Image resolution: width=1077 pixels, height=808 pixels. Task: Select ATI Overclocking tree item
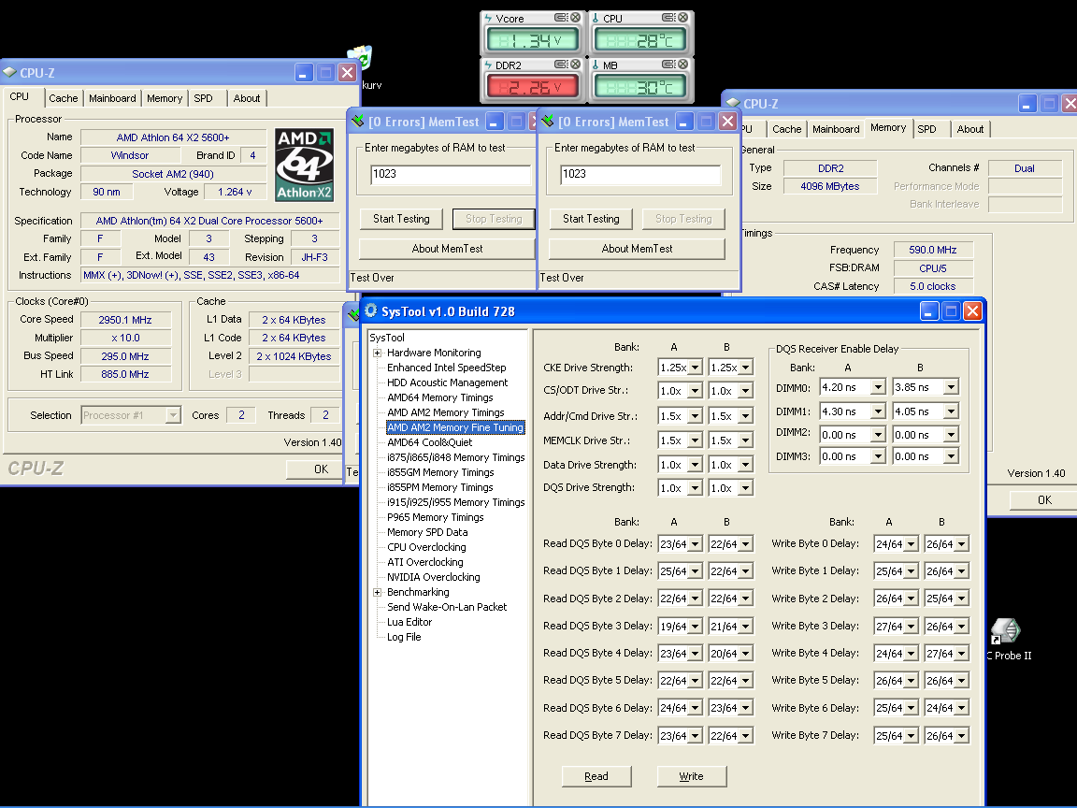coord(425,562)
